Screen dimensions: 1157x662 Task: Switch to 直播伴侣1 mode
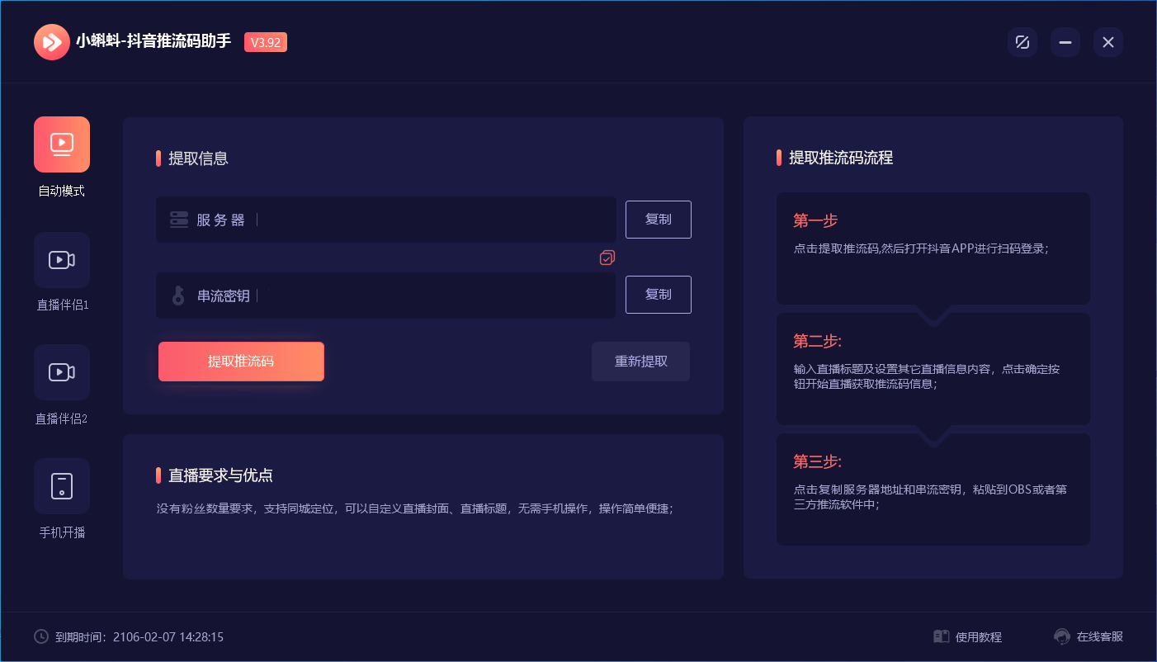coord(61,260)
